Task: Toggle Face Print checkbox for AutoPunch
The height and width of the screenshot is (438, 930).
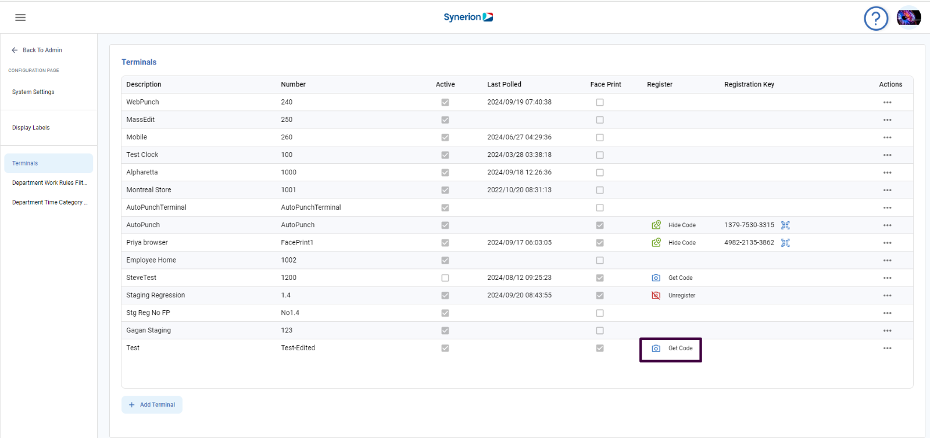Action: pos(600,225)
